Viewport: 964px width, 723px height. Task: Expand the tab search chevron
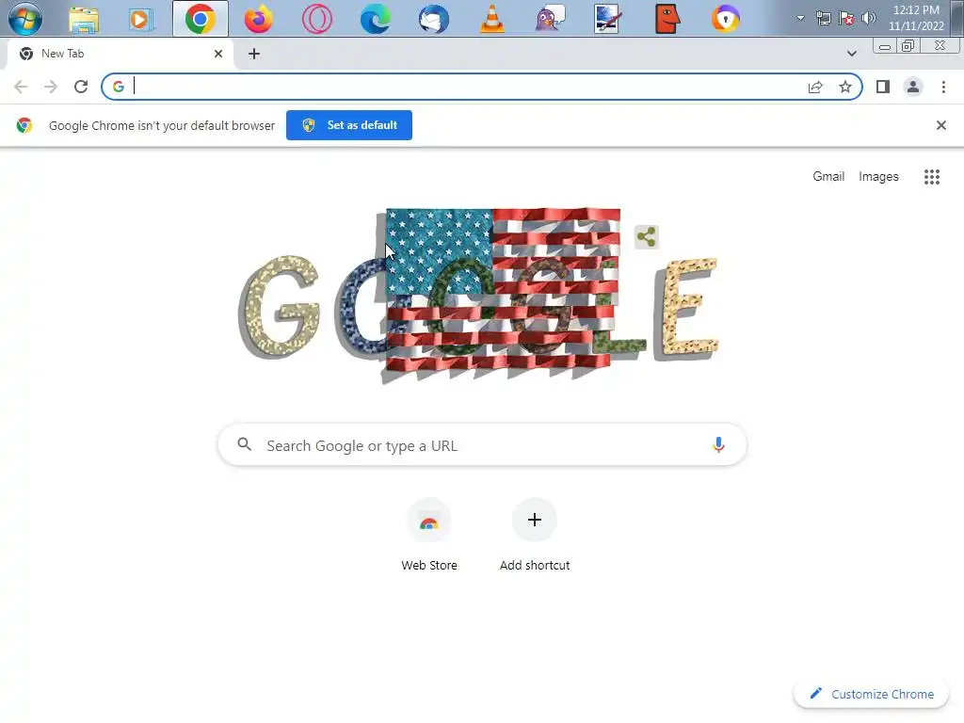pyautogui.click(x=851, y=54)
